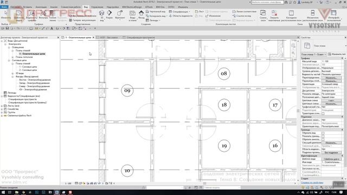Viewport: 347px width, 195px height.
Task: Select 'Спецификация пространств Уровень2' item
Action: point(28,102)
